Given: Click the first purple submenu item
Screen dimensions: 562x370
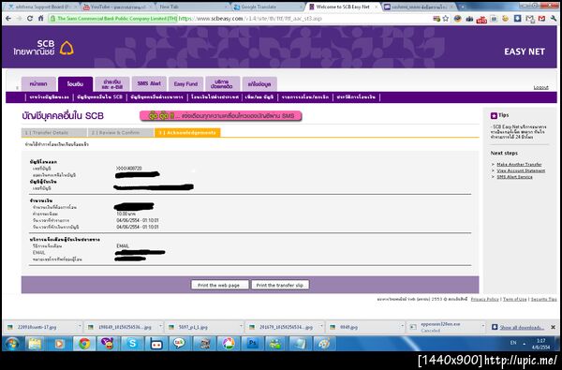Looking at the screenshot, I should point(50,97).
